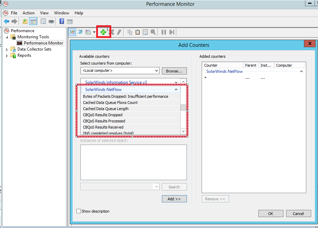This screenshot has height=228, width=318.
Task: Click the Browse... button
Action: (174, 71)
